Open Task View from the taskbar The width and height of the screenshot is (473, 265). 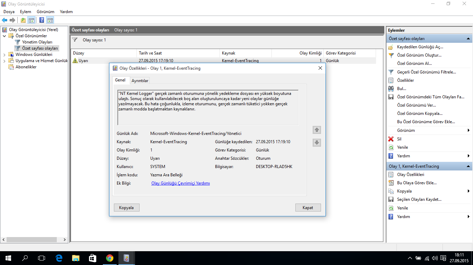click(42, 258)
